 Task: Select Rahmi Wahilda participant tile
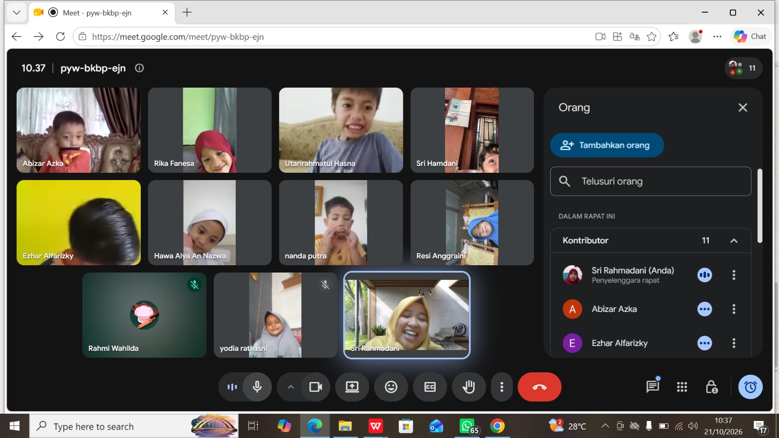(144, 315)
